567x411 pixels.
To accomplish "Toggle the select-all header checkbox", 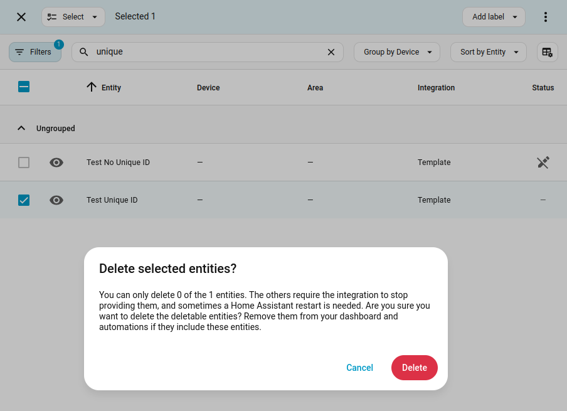I will click(x=24, y=87).
